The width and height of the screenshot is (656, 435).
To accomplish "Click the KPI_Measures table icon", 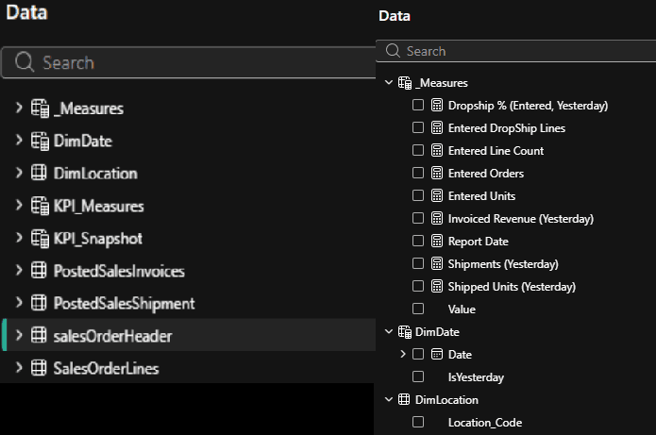I will (40, 206).
